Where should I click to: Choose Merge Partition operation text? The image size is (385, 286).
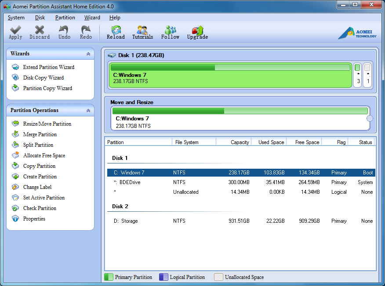(40, 134)
